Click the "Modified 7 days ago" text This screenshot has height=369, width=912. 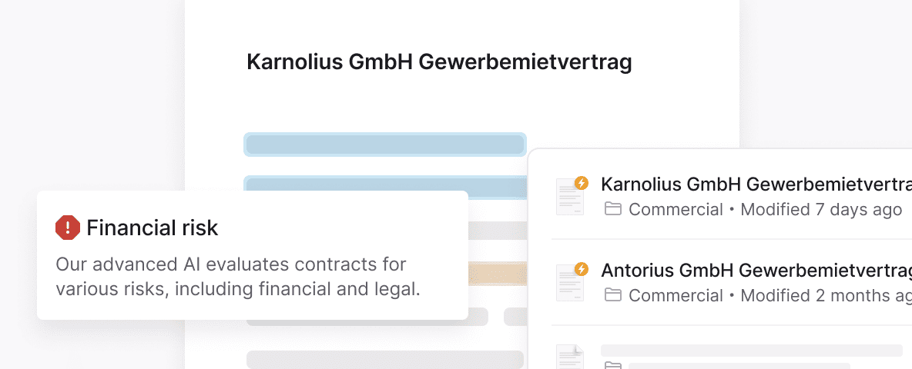pyautogui.click(x=820, y=209)
